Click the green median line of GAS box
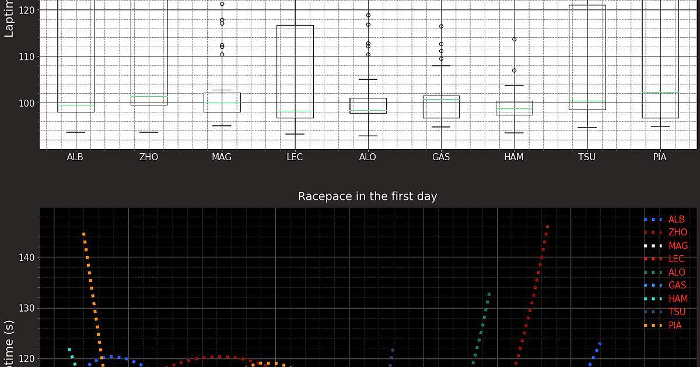This screenshot has height=367, width=700. click(442, 100)
